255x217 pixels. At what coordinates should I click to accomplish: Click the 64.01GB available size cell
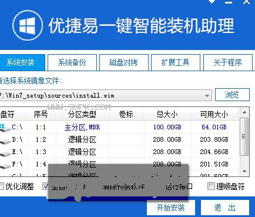(214, 127)
